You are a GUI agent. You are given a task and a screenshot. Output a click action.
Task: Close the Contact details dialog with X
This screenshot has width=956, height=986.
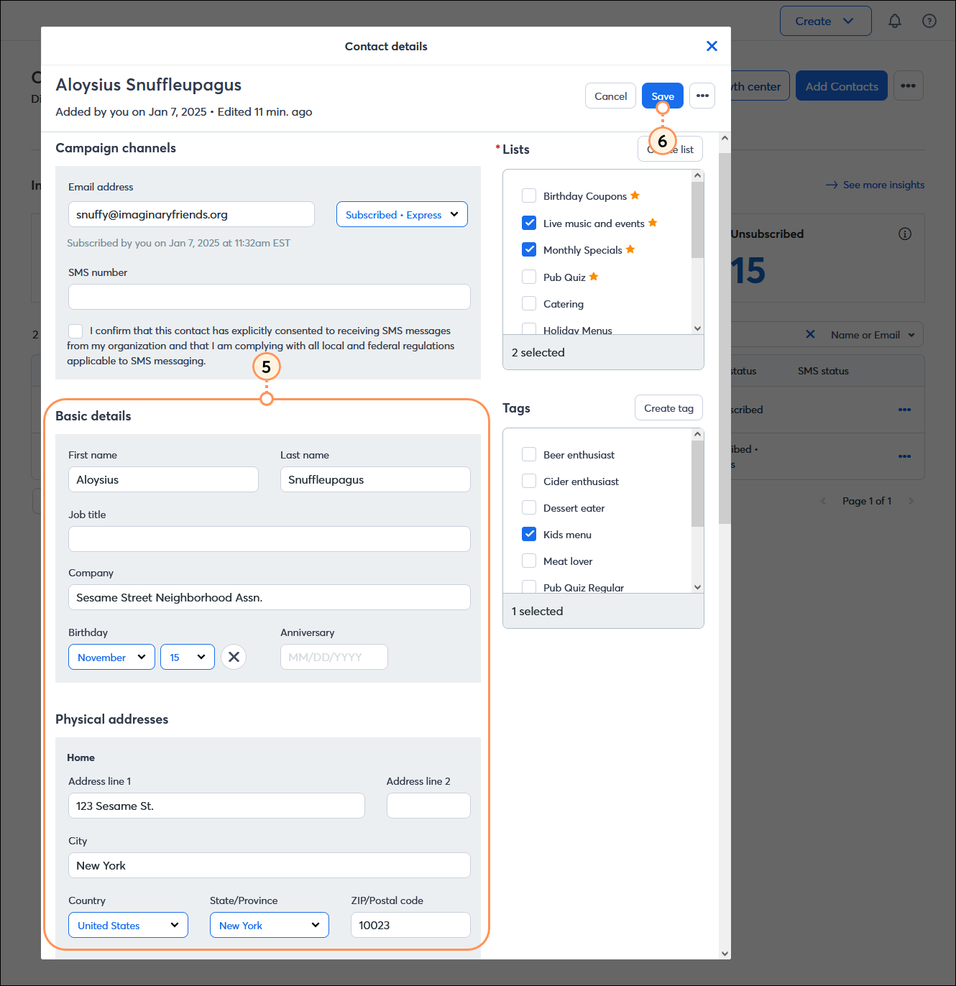(712, 46)
